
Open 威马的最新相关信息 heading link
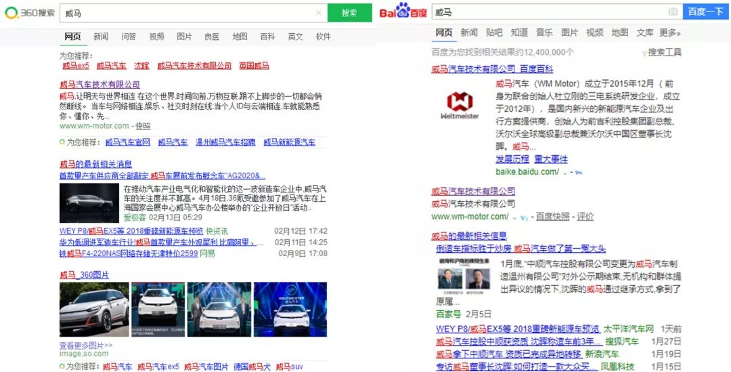pos(469,236)
